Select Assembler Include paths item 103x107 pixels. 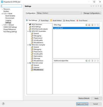38,40
